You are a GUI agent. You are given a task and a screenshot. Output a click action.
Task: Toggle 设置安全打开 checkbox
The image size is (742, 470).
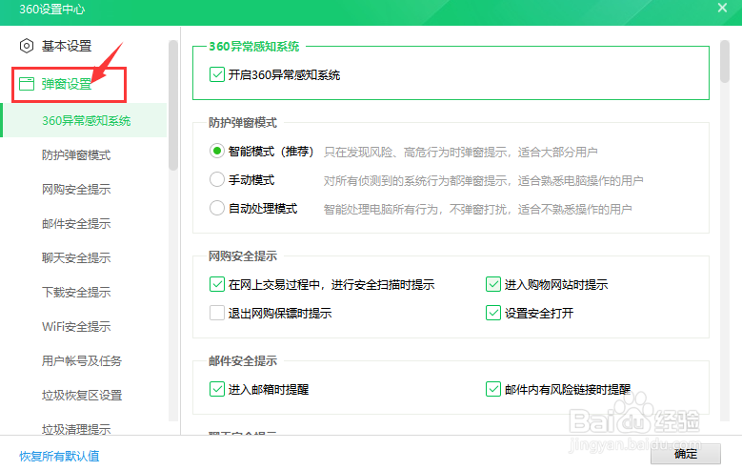(493, 313)
